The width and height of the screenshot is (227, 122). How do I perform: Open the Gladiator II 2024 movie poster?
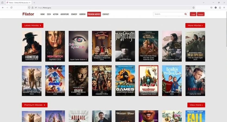pyautogui.click(x=102, y=81)
